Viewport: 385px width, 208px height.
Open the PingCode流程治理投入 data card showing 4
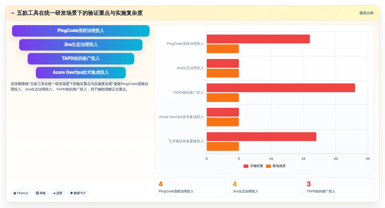pyautogui.click(x=190, y=187)
